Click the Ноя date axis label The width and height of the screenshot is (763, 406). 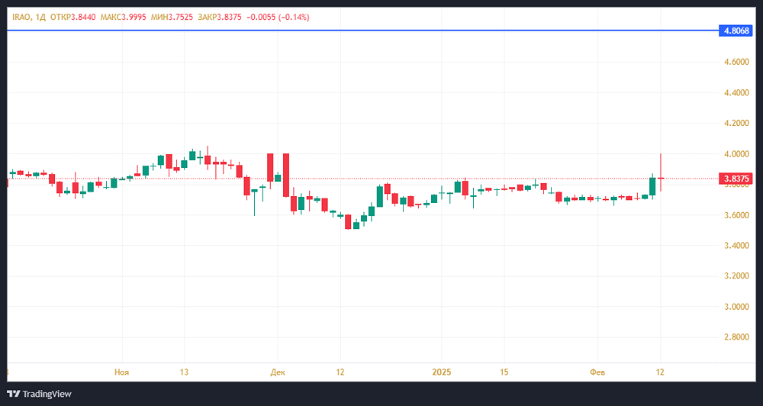pyautogui.click(x=121, y=372)
